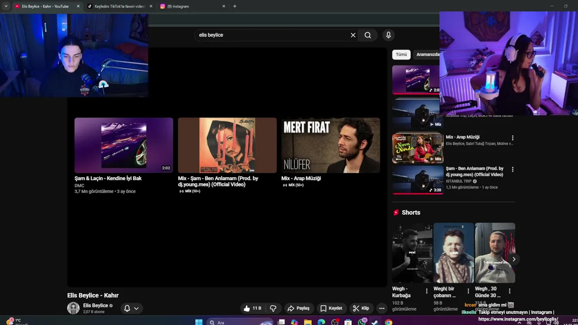This screenshot has height=325, width=578.
Task: Click the magnifier search button
Action: pyautogui.click(x=368, y=35)
